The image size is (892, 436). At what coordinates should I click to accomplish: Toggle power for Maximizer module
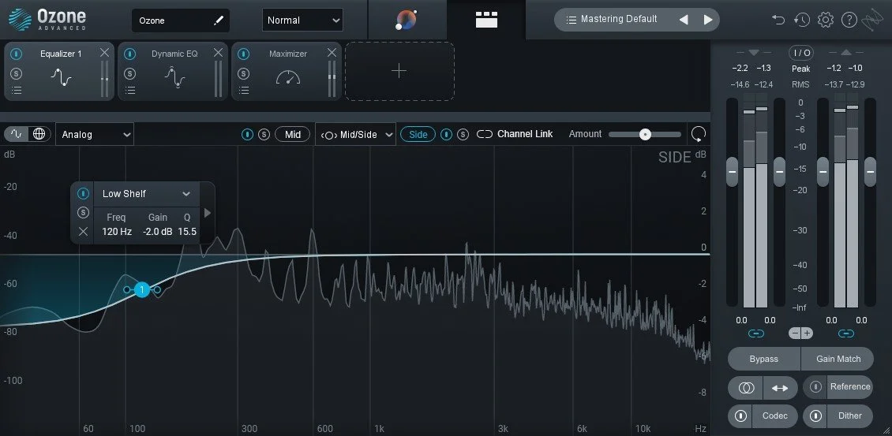click(243, 54)
